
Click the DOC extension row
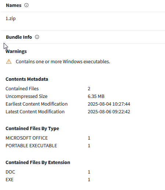[x=48, y=172]
